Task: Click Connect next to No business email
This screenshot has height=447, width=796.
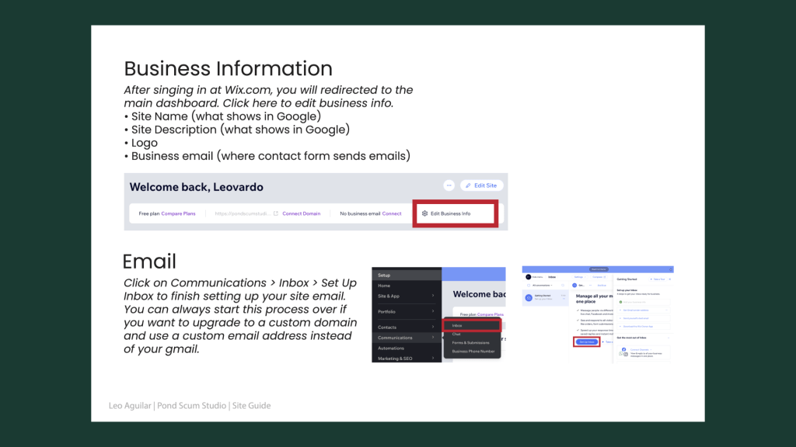Action: (392, 213)
